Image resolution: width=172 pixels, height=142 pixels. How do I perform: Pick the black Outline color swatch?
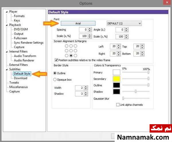point(116,85)
